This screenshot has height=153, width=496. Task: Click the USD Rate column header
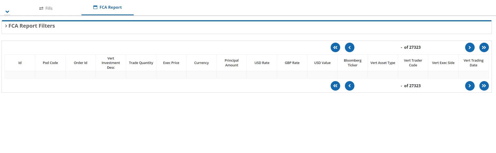262,63
